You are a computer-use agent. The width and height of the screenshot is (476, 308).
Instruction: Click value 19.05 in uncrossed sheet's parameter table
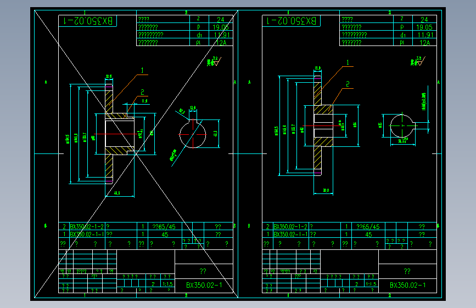click(424, 27)
